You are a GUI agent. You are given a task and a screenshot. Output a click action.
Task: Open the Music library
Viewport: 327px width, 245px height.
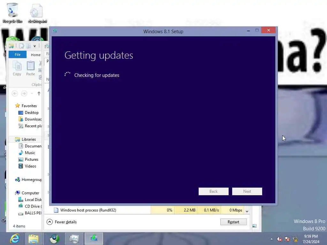[x=27, y=153]
